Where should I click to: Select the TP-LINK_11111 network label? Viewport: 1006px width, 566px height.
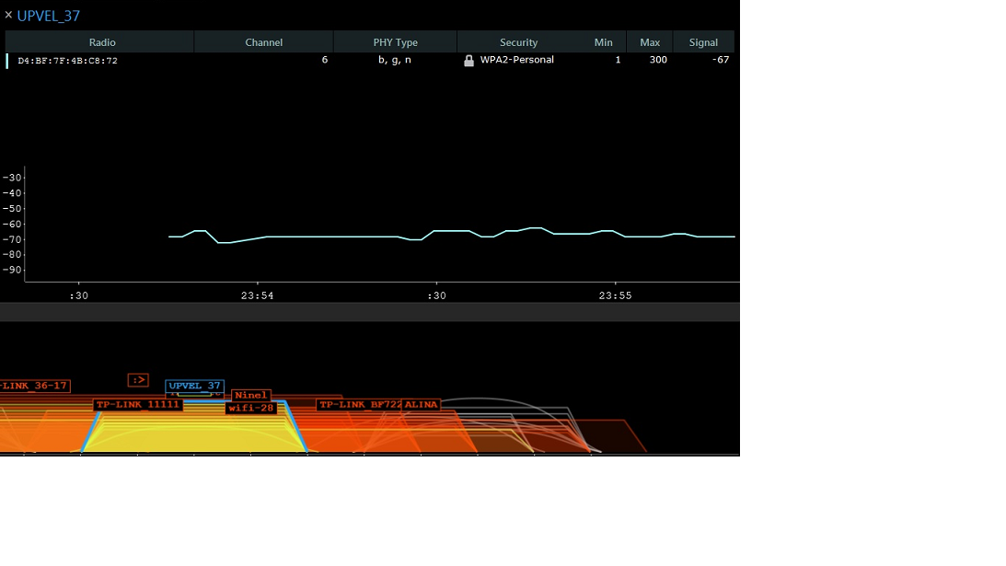pos(138,405)
